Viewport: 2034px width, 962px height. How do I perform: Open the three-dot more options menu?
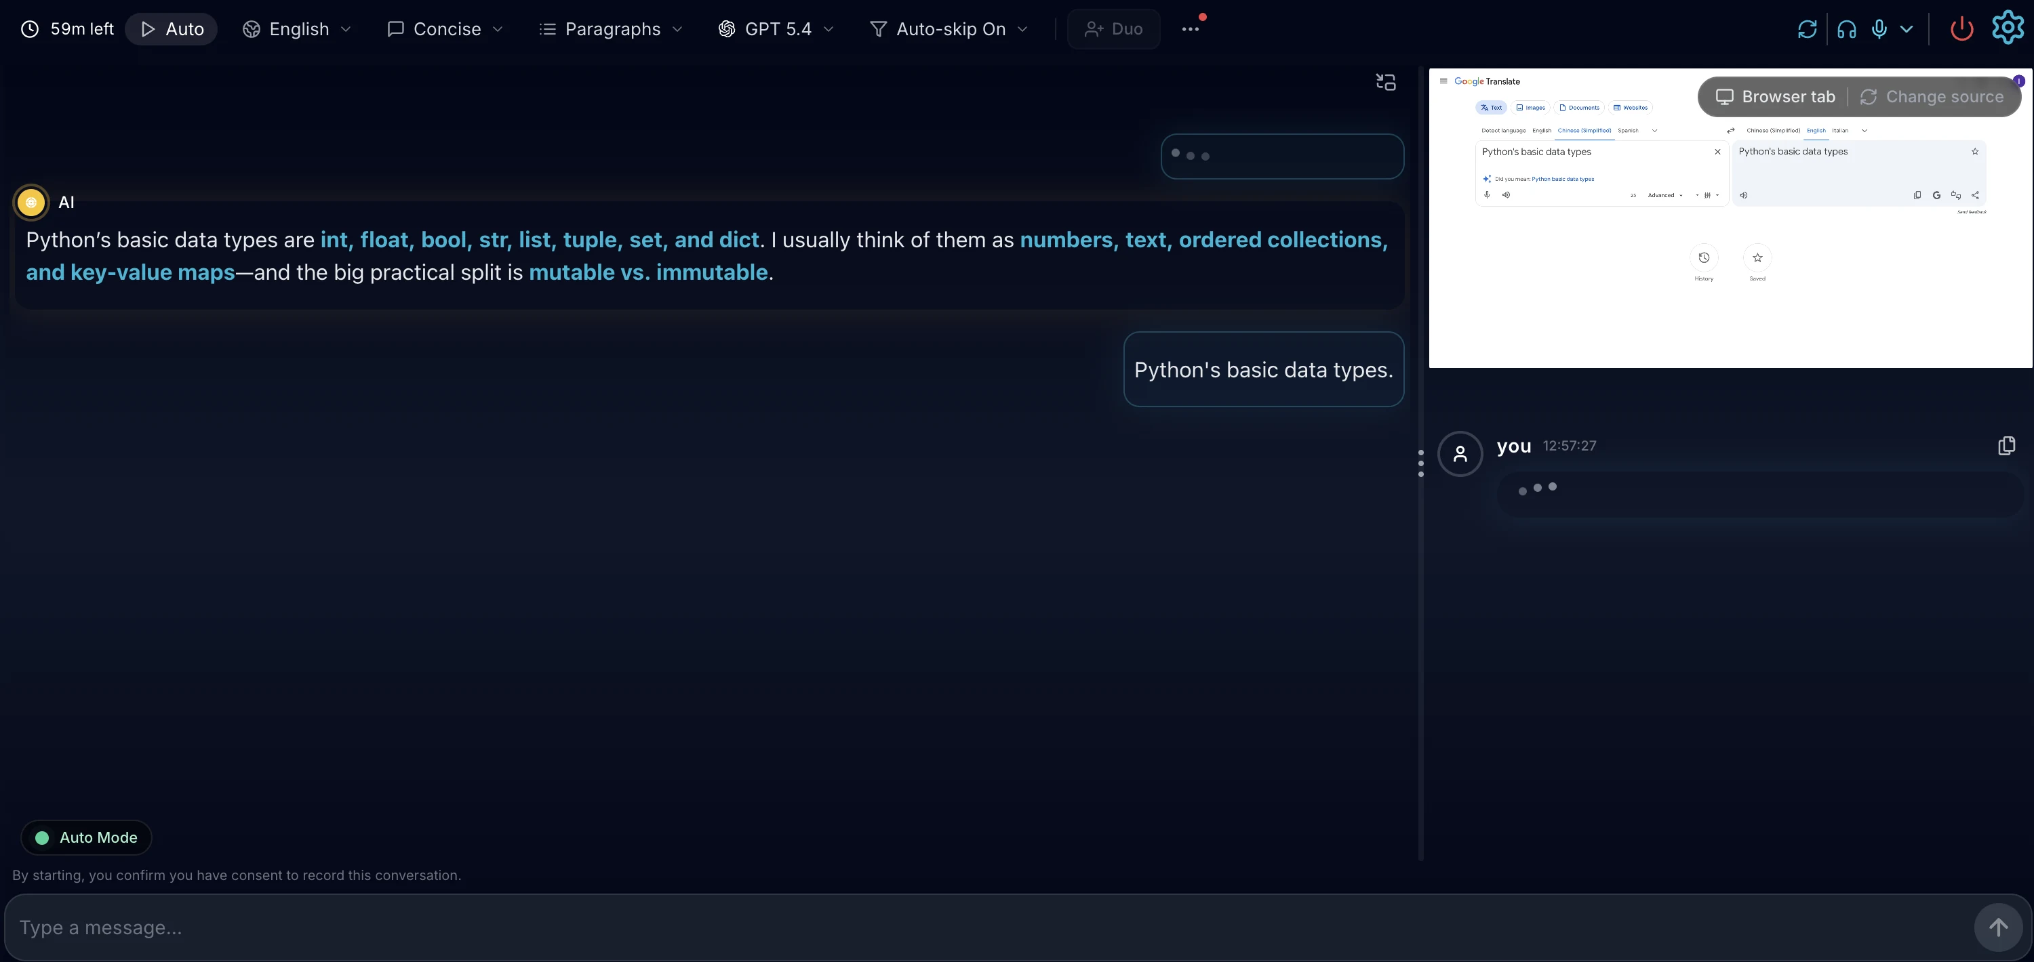coord(1190,29)
